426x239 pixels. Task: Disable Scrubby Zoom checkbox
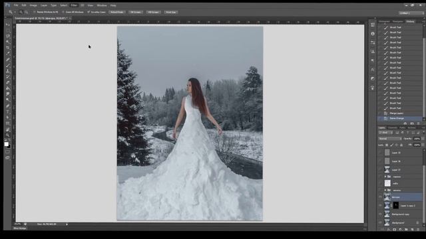89,12
